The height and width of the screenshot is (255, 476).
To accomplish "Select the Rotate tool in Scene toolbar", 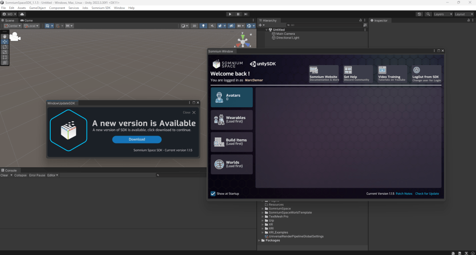I will 5,47.
